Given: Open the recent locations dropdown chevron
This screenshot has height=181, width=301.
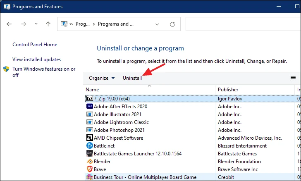Looking at the screenshot, I should (35, 25).
